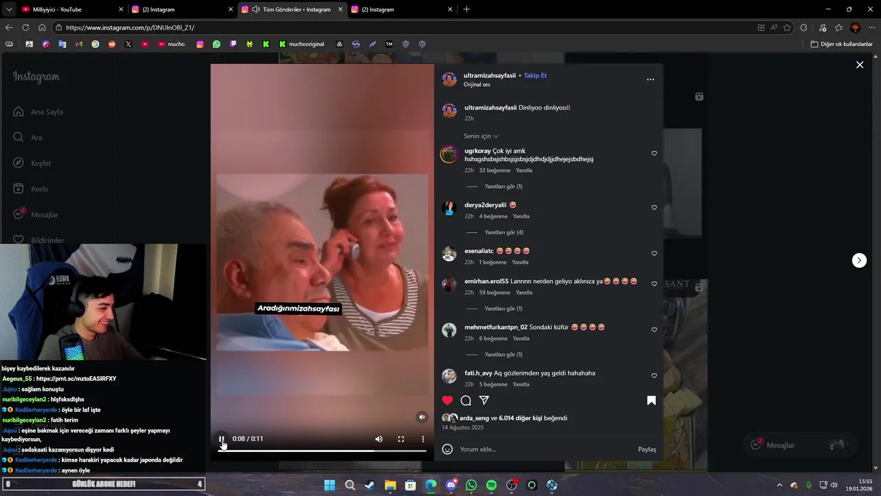
Task: Share the post via paper plane icon
Action: (x=484, y=400)
